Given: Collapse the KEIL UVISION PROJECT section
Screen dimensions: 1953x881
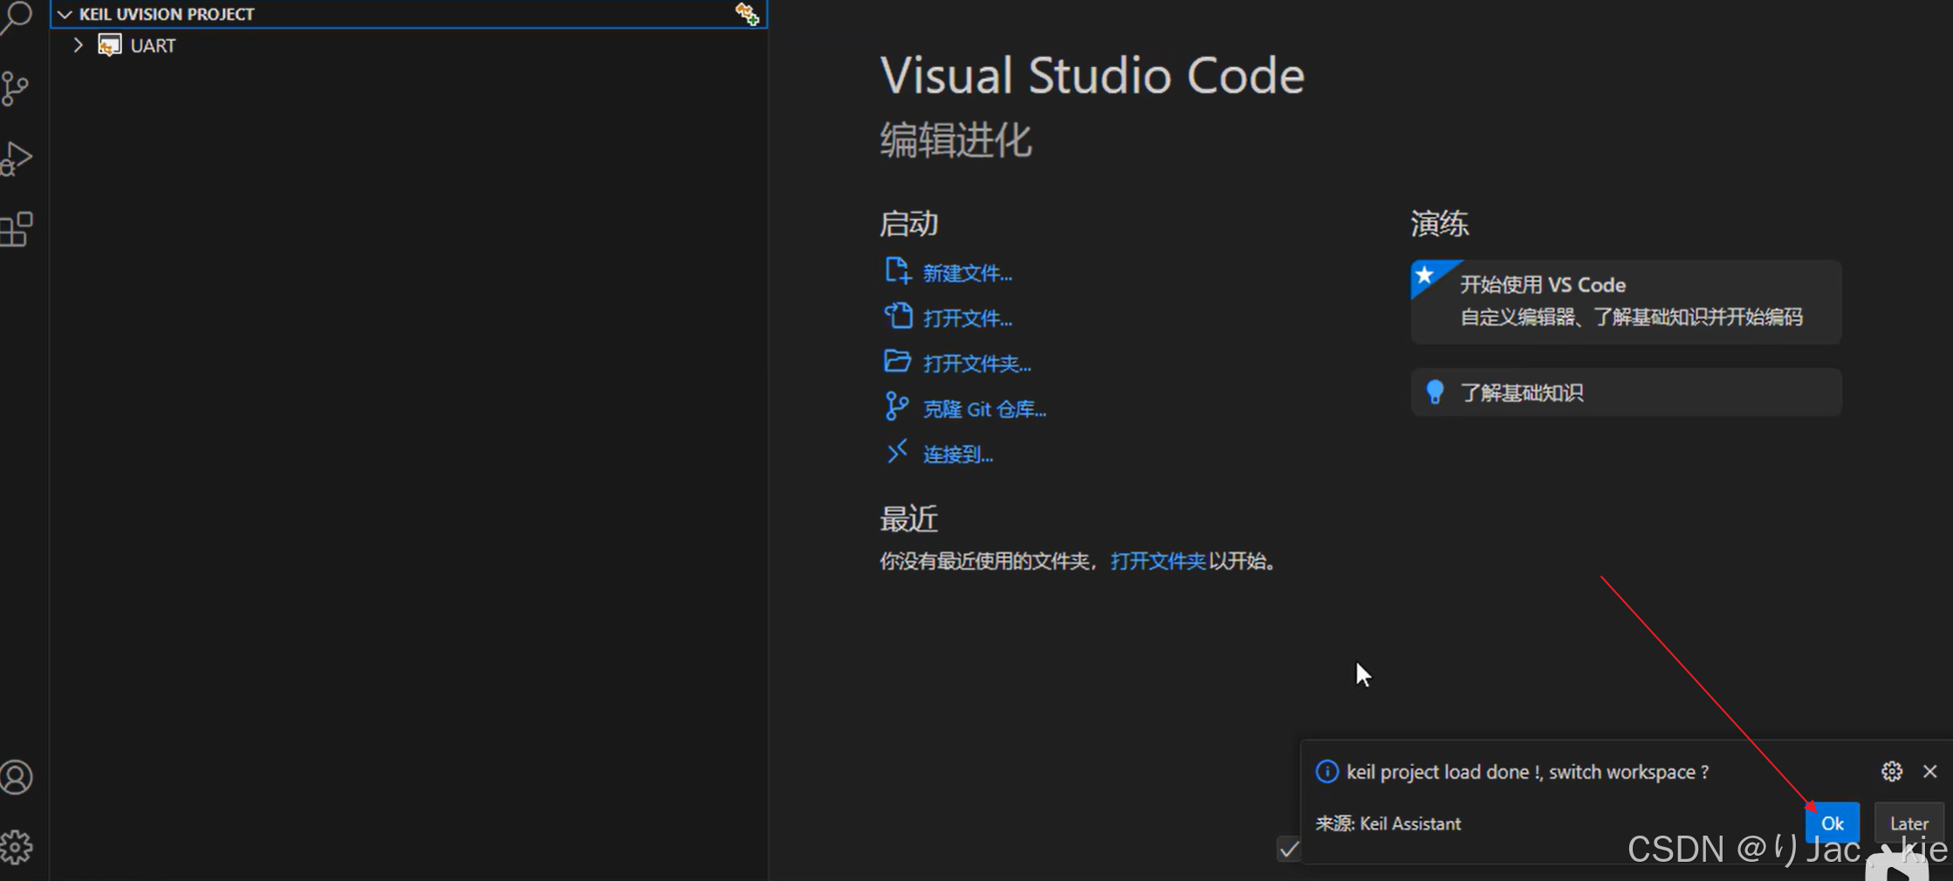Looking at the screenshot, I should tap(65, 13).
